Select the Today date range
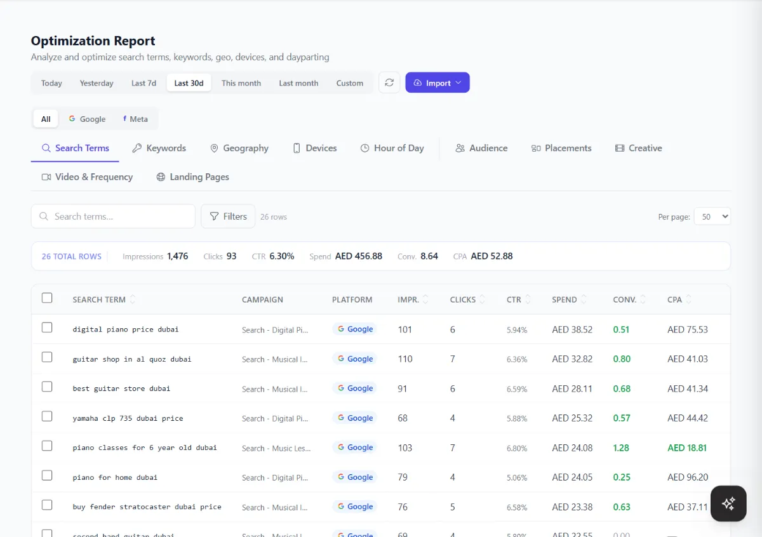Image resolution: width=762 pixels, height=537 pixels. [x=51, y=83]
